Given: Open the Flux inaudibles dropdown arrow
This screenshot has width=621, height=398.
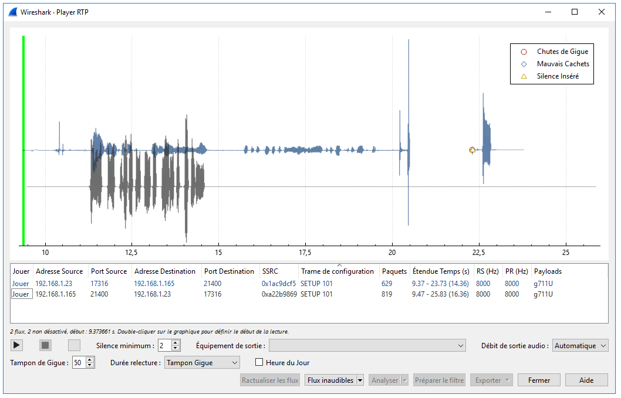Looking at the screenshot, I should coord(360,380).
